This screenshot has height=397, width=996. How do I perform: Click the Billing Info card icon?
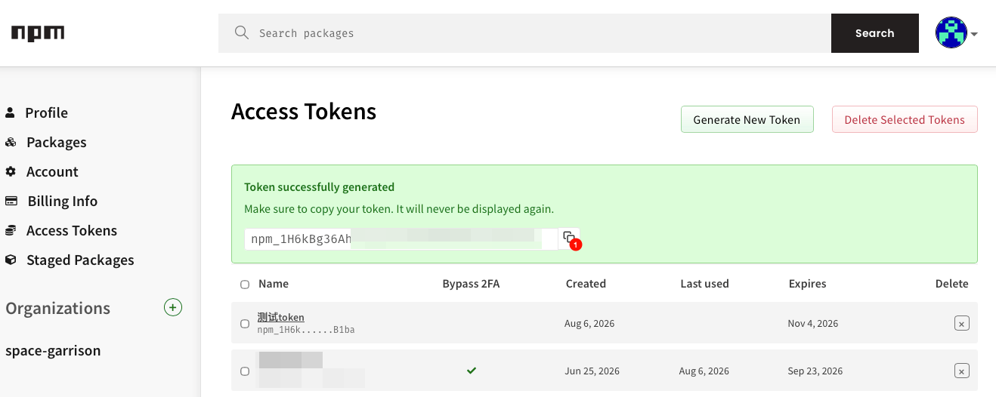[11, 201]
